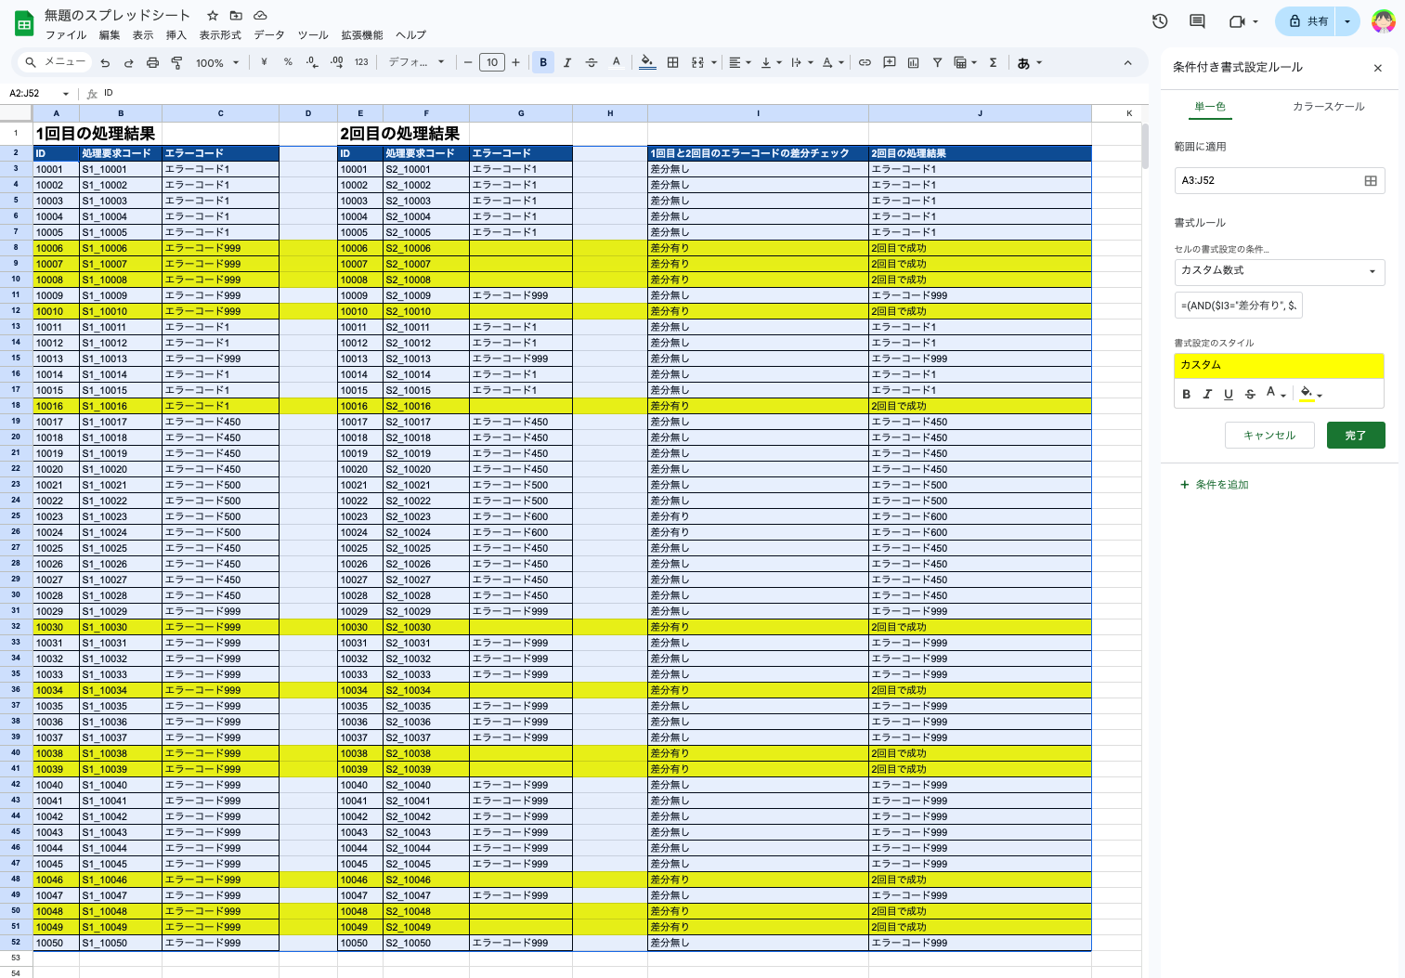This screenshot has height=978, width=1405.
Task: Increase font size with plus button
Action: click(515, 62)
